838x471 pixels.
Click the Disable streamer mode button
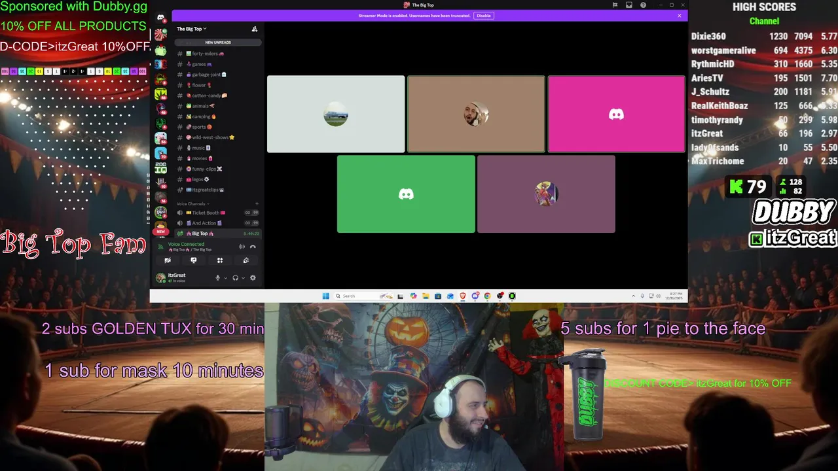[x=483, y=16]
